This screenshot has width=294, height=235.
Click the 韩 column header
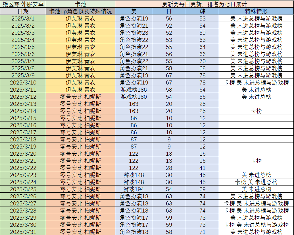[202, 11]
